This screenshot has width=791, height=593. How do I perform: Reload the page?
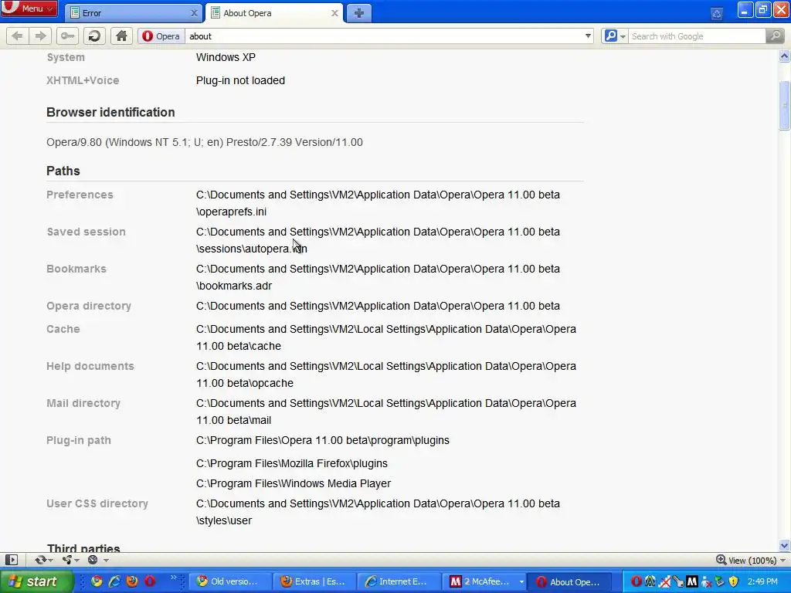coord(94,36)
